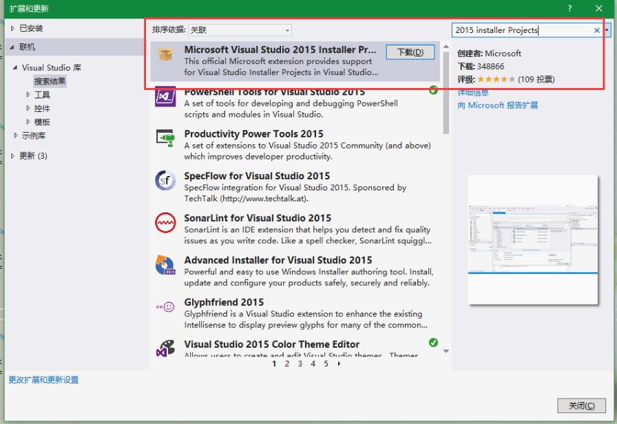Open the 详细信息 link
617x424 pixels.
(x=472, y=93)
